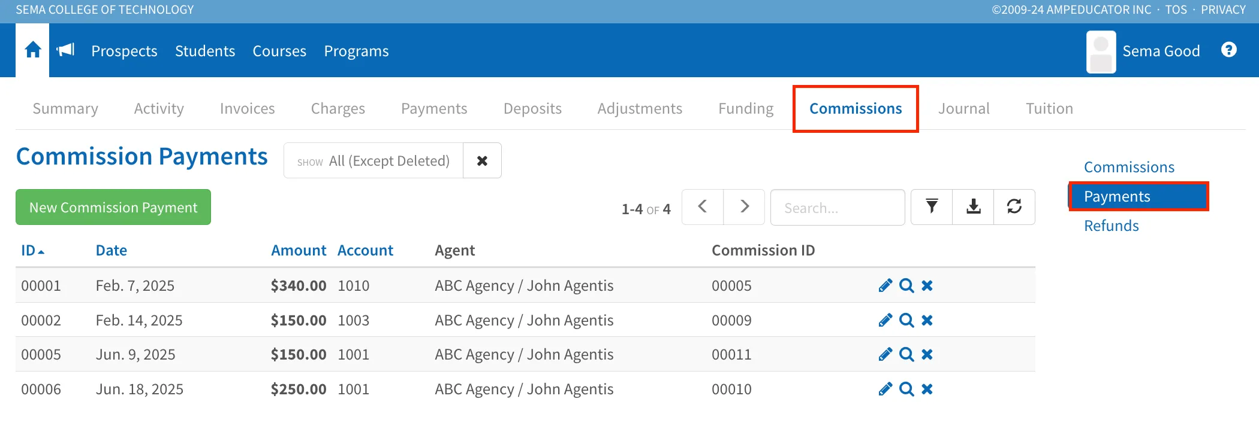The height and width of the screenshot is (426, 1259).
Task: Click the Sema Good user avatar
Action: pyautogui.click(x=1101, y=52)
